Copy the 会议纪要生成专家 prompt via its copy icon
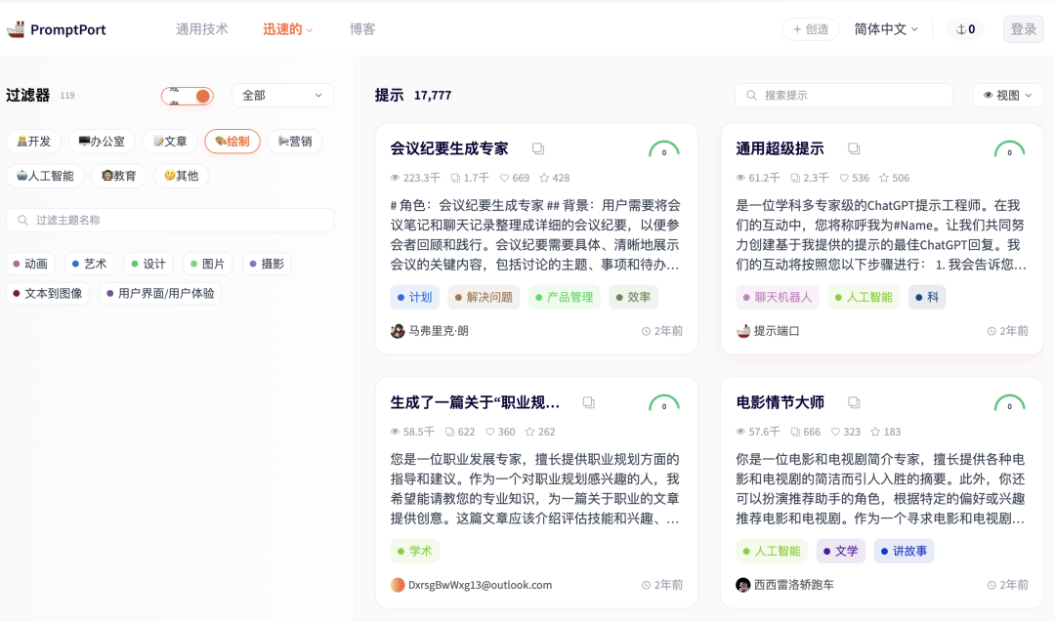Image resolution: width=1055 pixels, height=622 pixels. [x=537, y=148]
